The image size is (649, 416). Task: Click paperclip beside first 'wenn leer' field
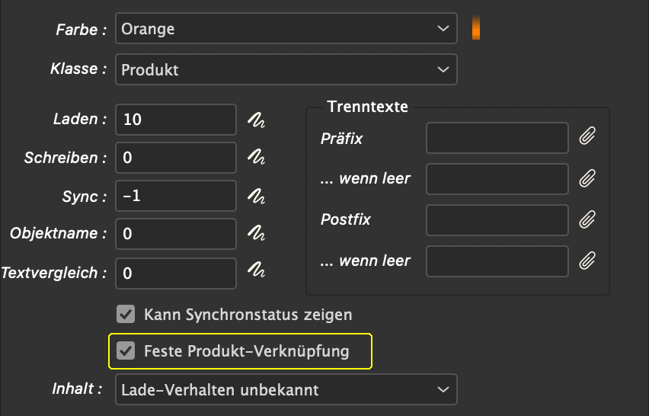tap(587, 178)
